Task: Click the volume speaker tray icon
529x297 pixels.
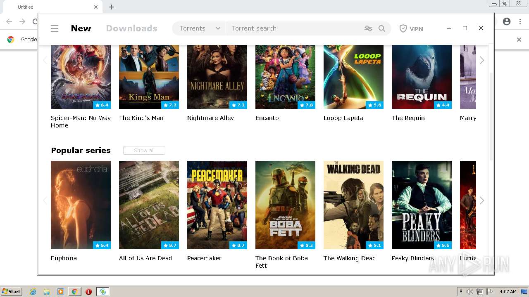Action: click(x=470, y=292)
